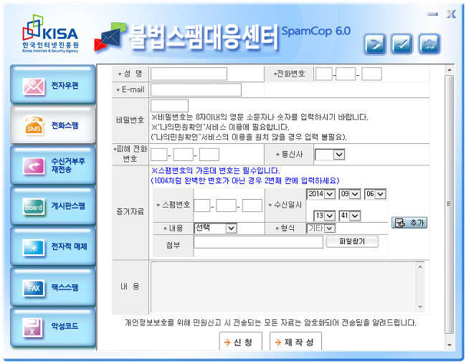Screen dimensions: 466x363
Task: Minimize the SpamCop window
Action: [433, 14]
